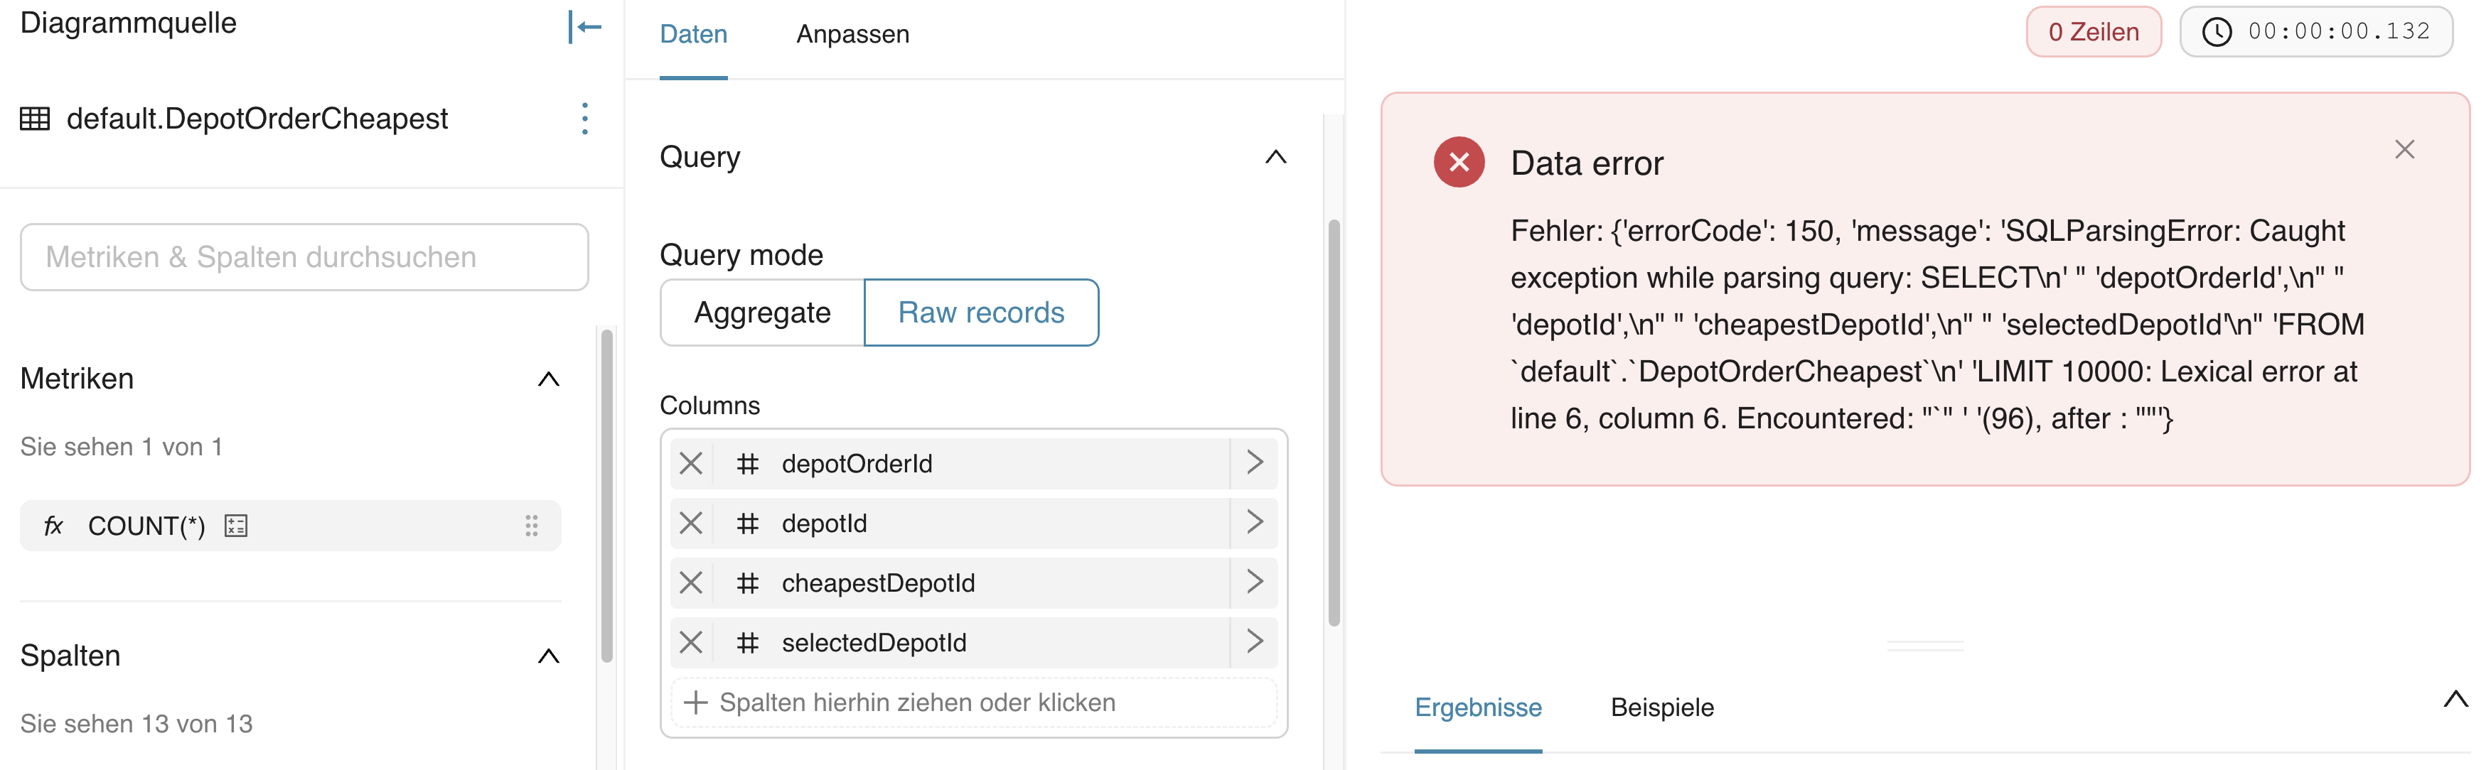
Task: Click the table icon for DepotOrderCheapest
Action: (x=35, y=119)
